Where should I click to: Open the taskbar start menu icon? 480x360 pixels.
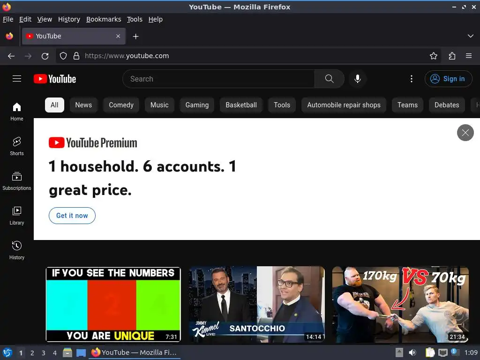coord(7,352)
